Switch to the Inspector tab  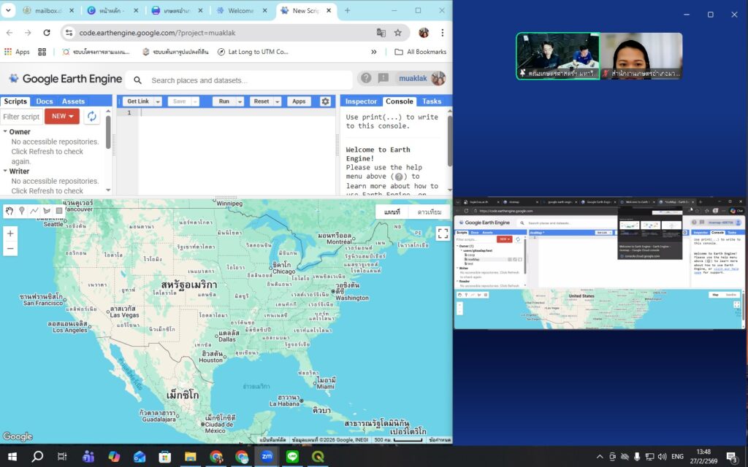pos(361,101)
